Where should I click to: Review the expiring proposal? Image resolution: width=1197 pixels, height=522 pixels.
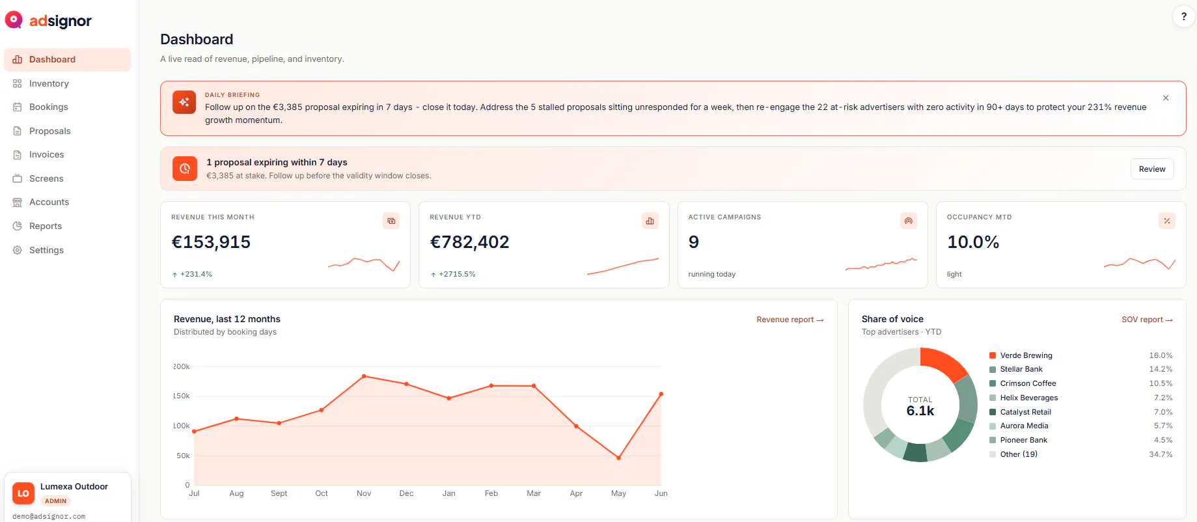pyautogui.click(x=1152, y=169)
